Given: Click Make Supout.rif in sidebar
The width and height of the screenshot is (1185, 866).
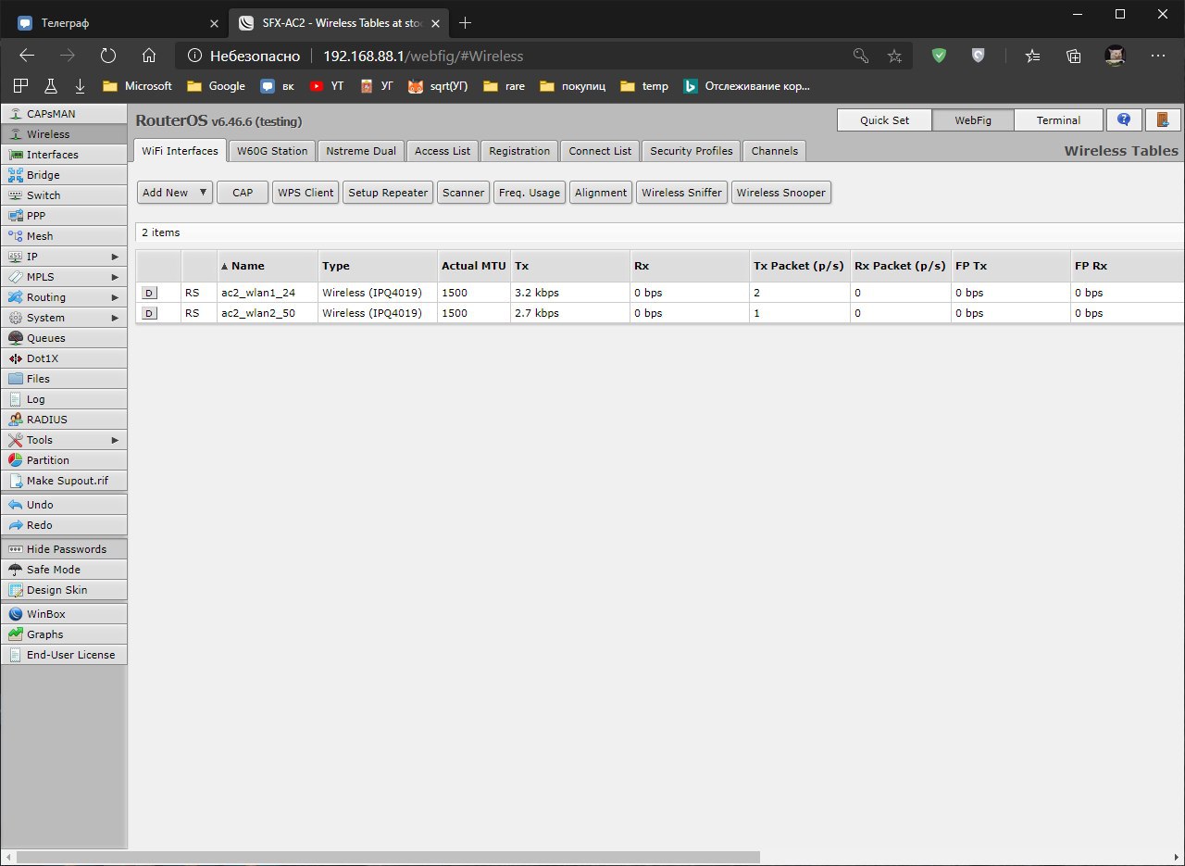Looking at the screenshot, I should click(x=64, y=481).
